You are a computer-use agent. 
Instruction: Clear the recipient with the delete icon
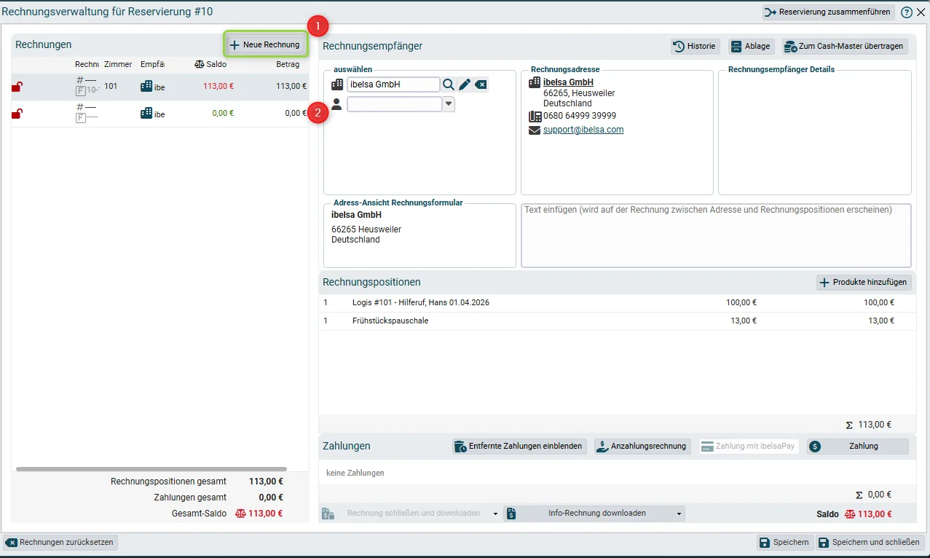coord(481,85)
